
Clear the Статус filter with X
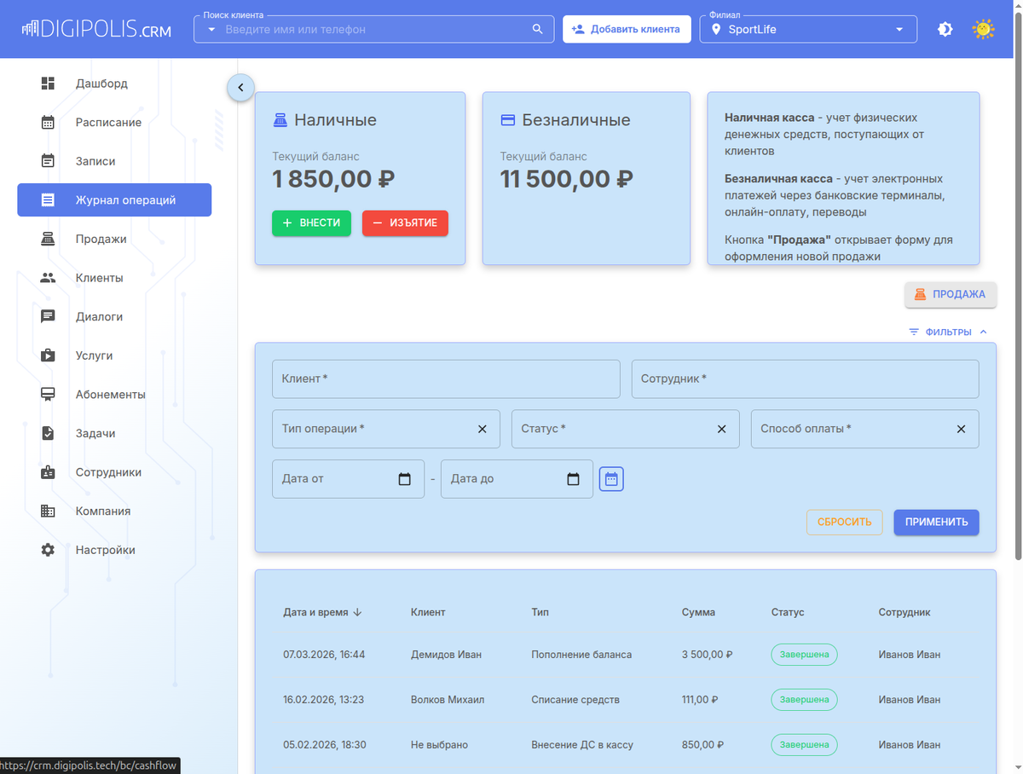click(x=722, y=429)
